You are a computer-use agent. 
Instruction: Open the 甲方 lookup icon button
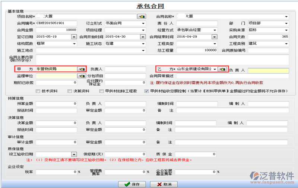(x=81, y=69)
